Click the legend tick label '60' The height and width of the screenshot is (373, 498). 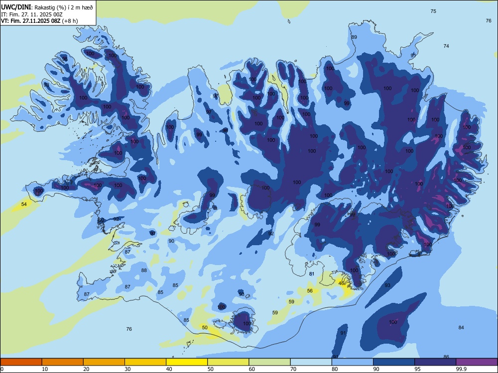(252, 369)
